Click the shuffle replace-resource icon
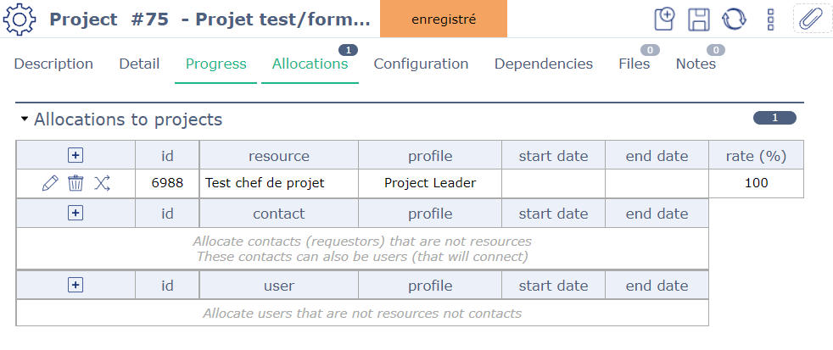Screen dimensions: 833x350 pyautogui.click(x=102, y=183)
